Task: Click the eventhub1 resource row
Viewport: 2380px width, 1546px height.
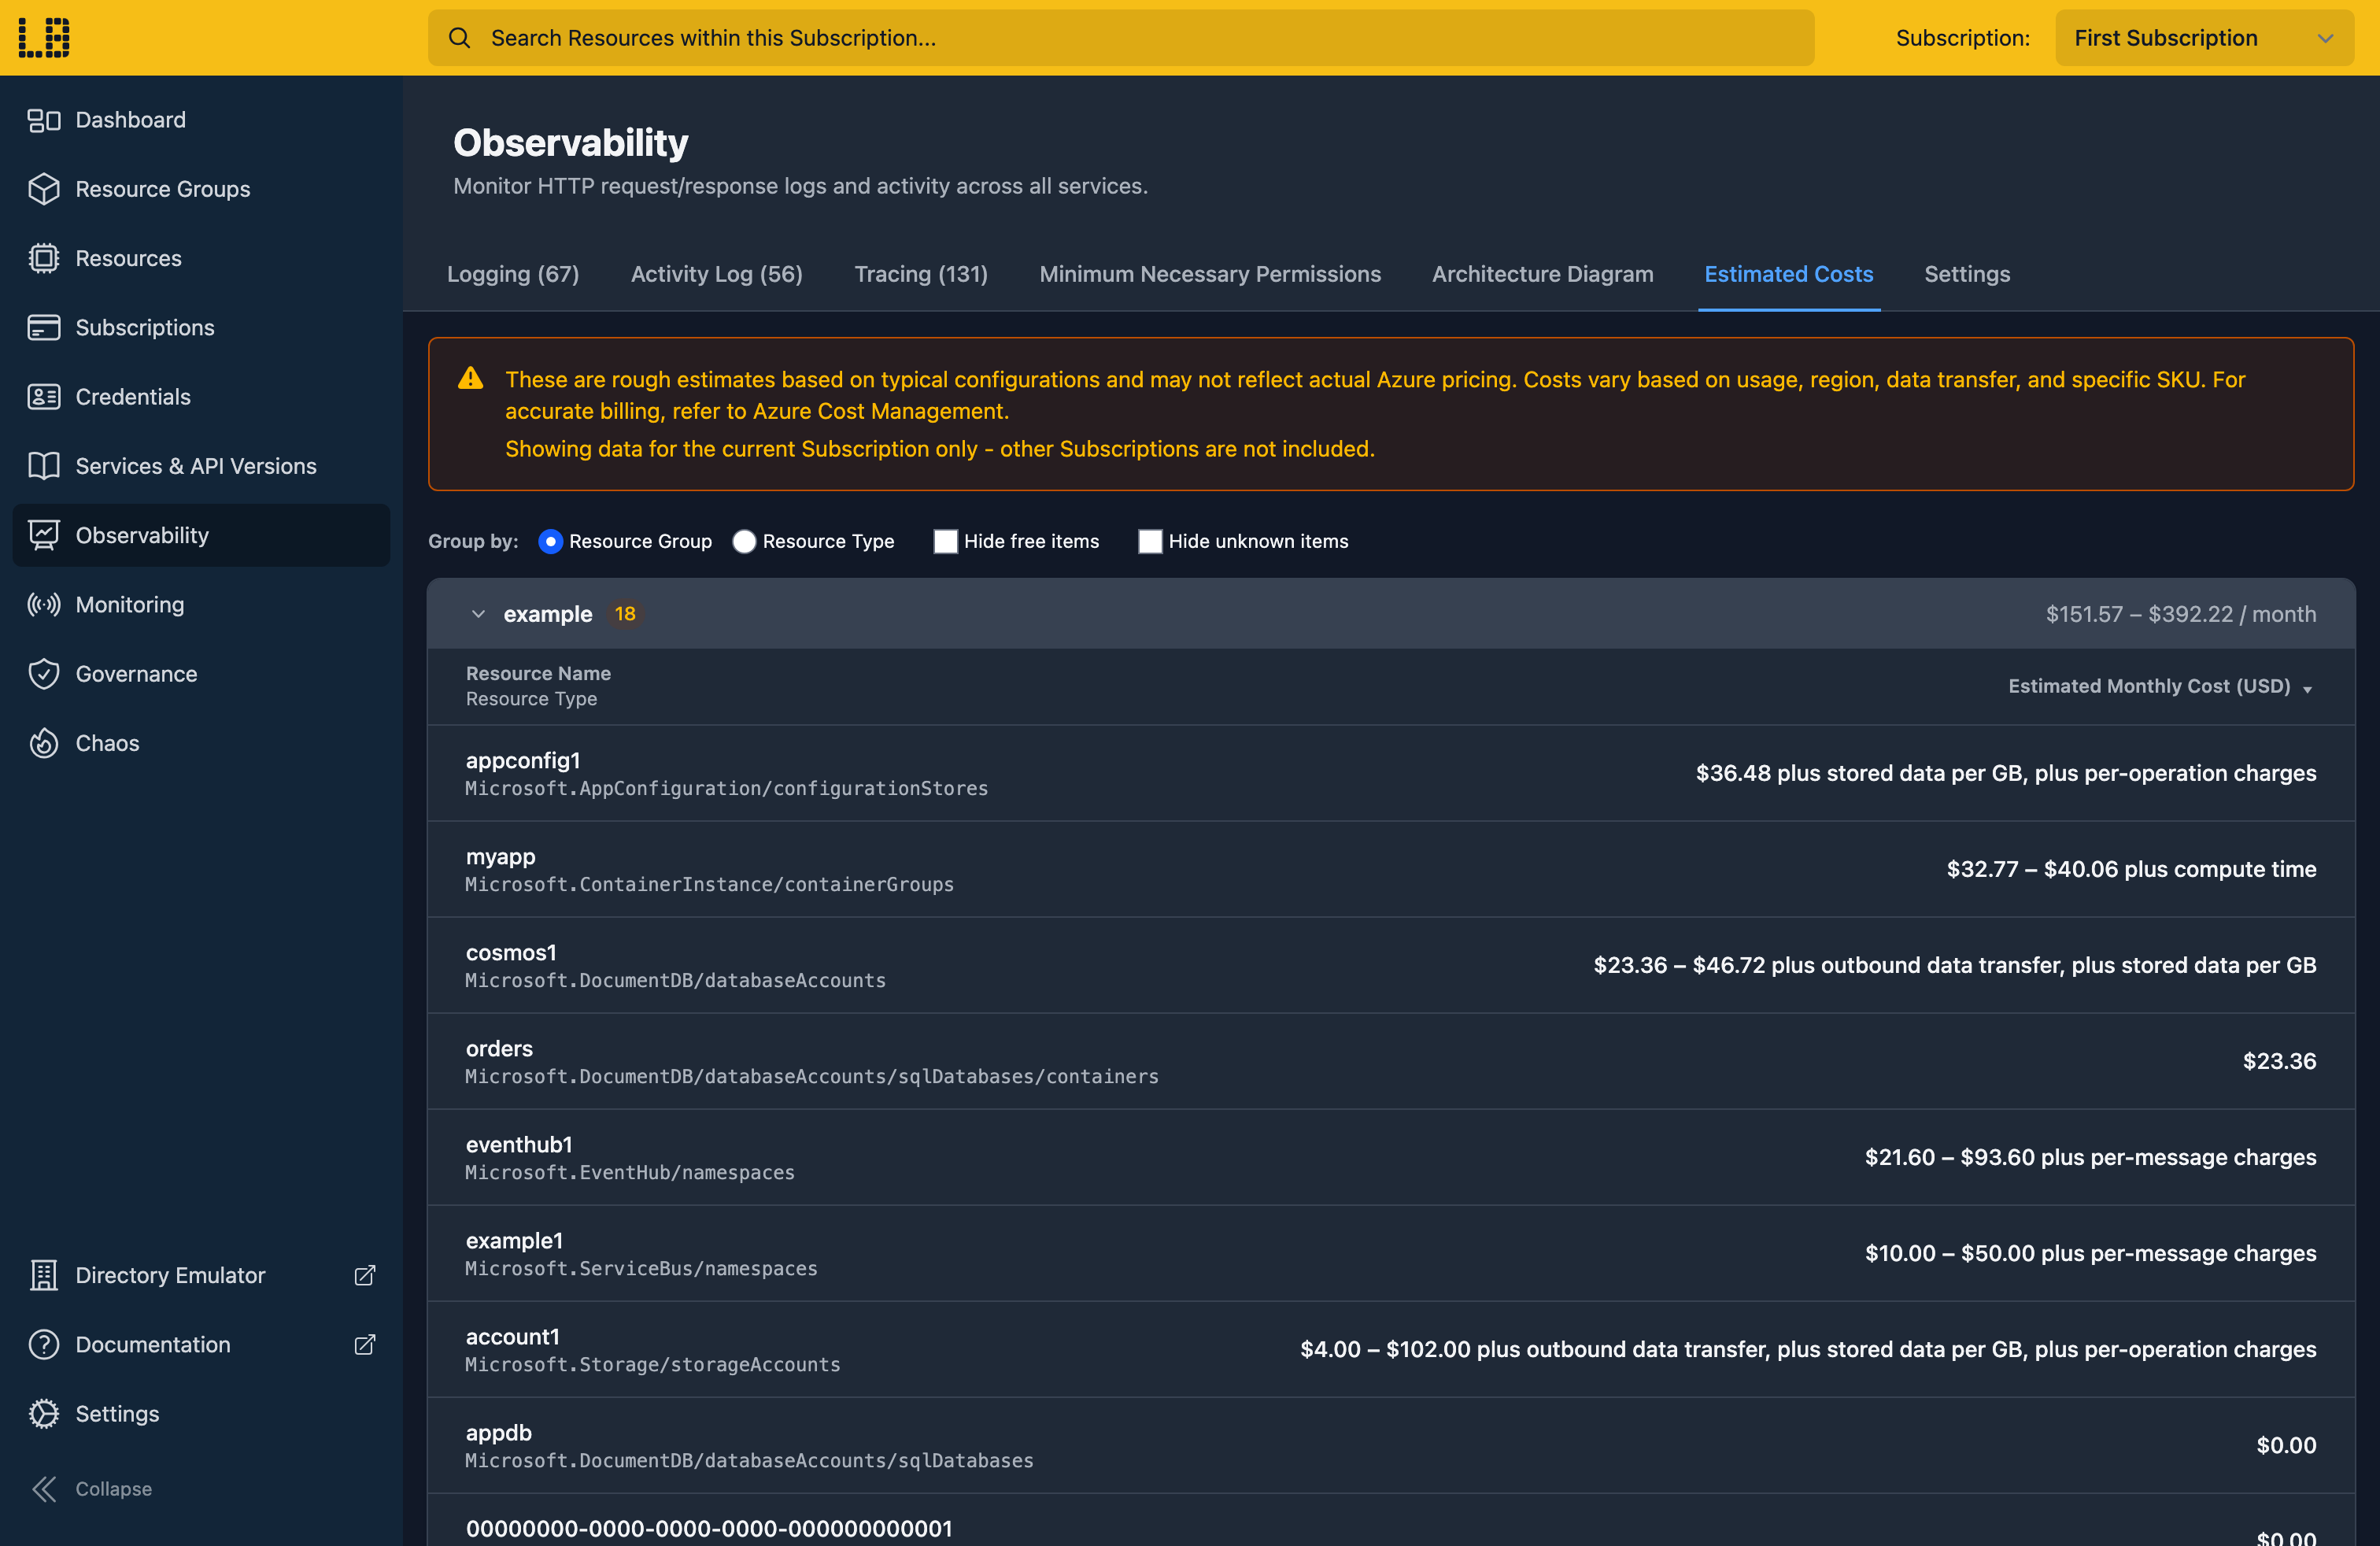Action: tap(1391, 1157)
